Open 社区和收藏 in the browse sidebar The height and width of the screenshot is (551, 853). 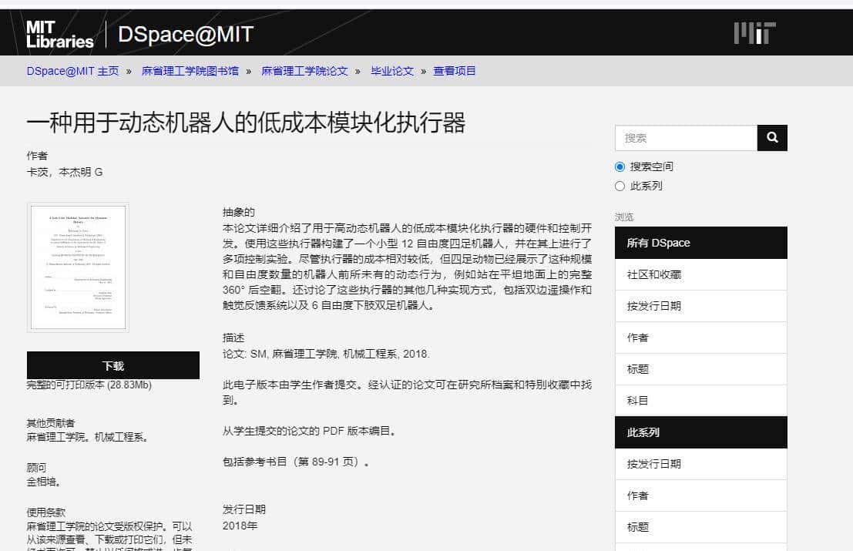point(657,274)
